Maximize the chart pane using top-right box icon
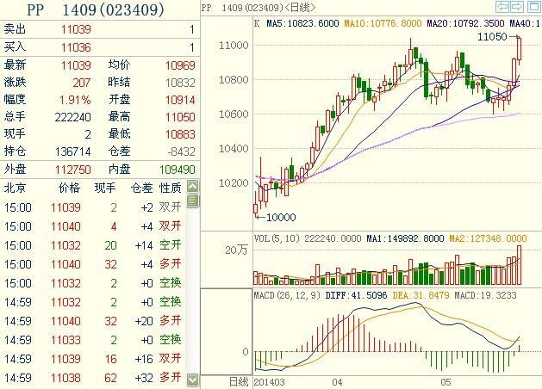 tap(533, 7)
